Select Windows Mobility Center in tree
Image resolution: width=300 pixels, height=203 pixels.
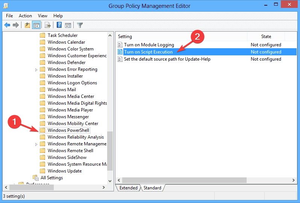(x=73, y=124)
